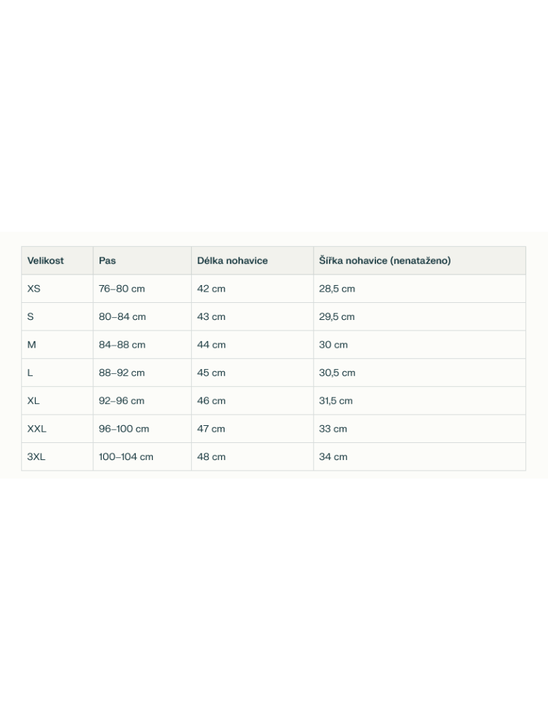
Task: Click the Šířka nohavice (nenataženo) header
Action: click(385, 261)
